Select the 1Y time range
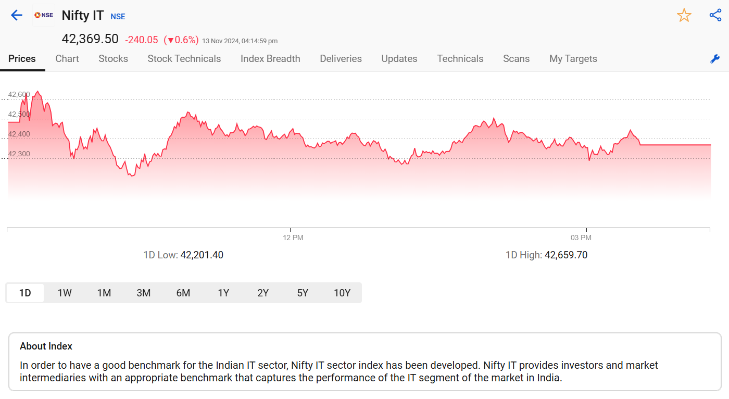 coord(223,293)
